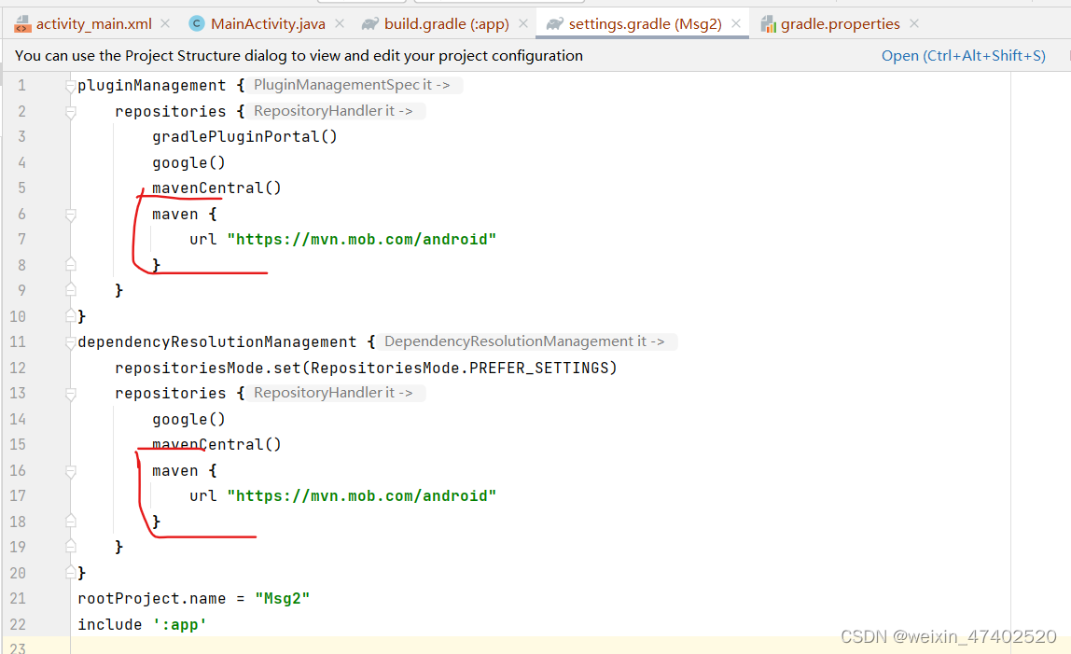The width and height of the screenshot is (1071, 654).
Task: Click the folding marker beside line 8
Action: 70,264
